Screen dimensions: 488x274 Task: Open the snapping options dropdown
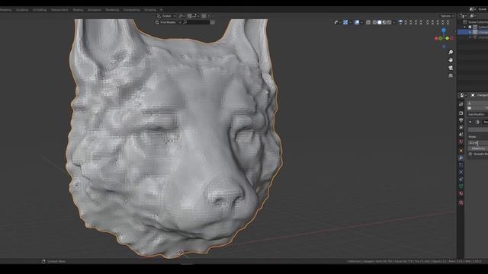click(x=197, y=16)
